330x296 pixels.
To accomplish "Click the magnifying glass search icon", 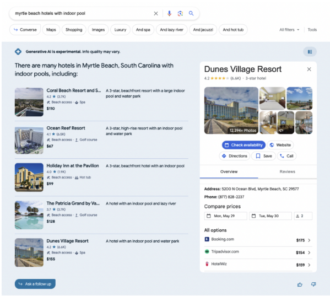I will [191, 13].
